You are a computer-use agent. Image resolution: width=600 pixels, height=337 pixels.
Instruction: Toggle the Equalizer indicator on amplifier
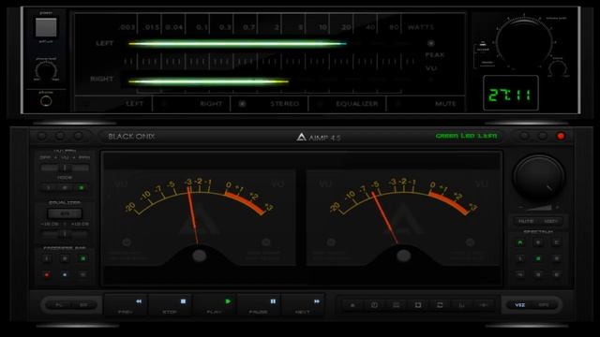[348, 104]
